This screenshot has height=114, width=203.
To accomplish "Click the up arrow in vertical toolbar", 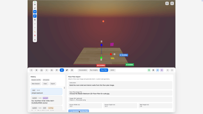I will [35, 24].
